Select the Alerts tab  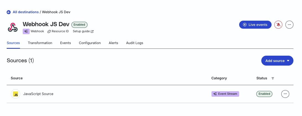(113, 43)
